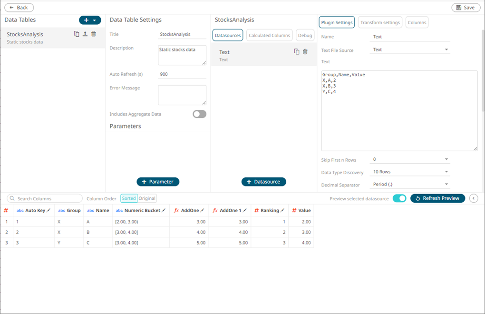Copy the Text datasource
This screenshot has height=314, width=485.
click(297, 51)
